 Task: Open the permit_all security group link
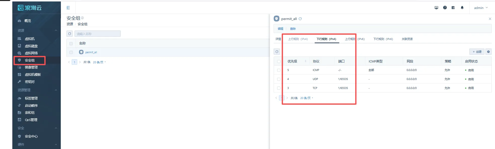tap(91, 52)
